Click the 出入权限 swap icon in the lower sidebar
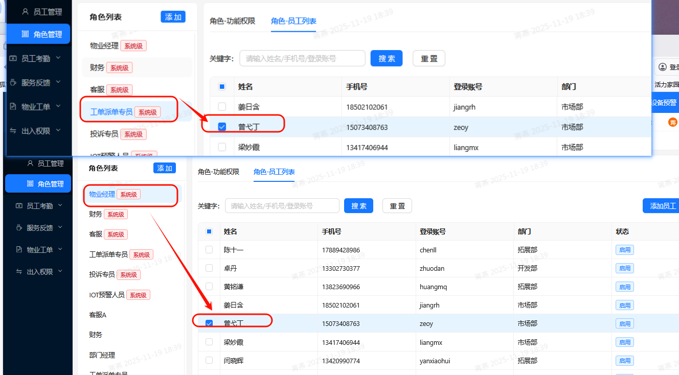Screen dimensions: 679x375 click(x=19, y=272)
